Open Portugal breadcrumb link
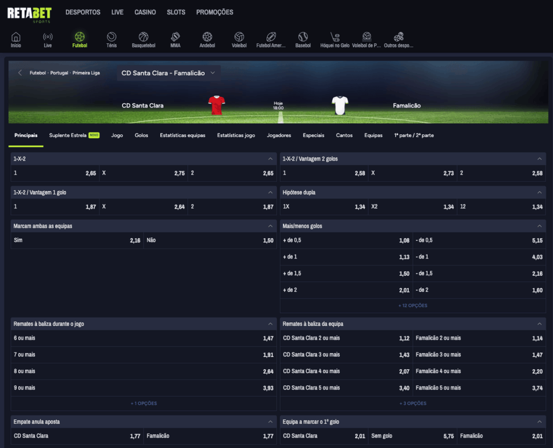This screenshot has width=553, height=448. coord(59,73)
